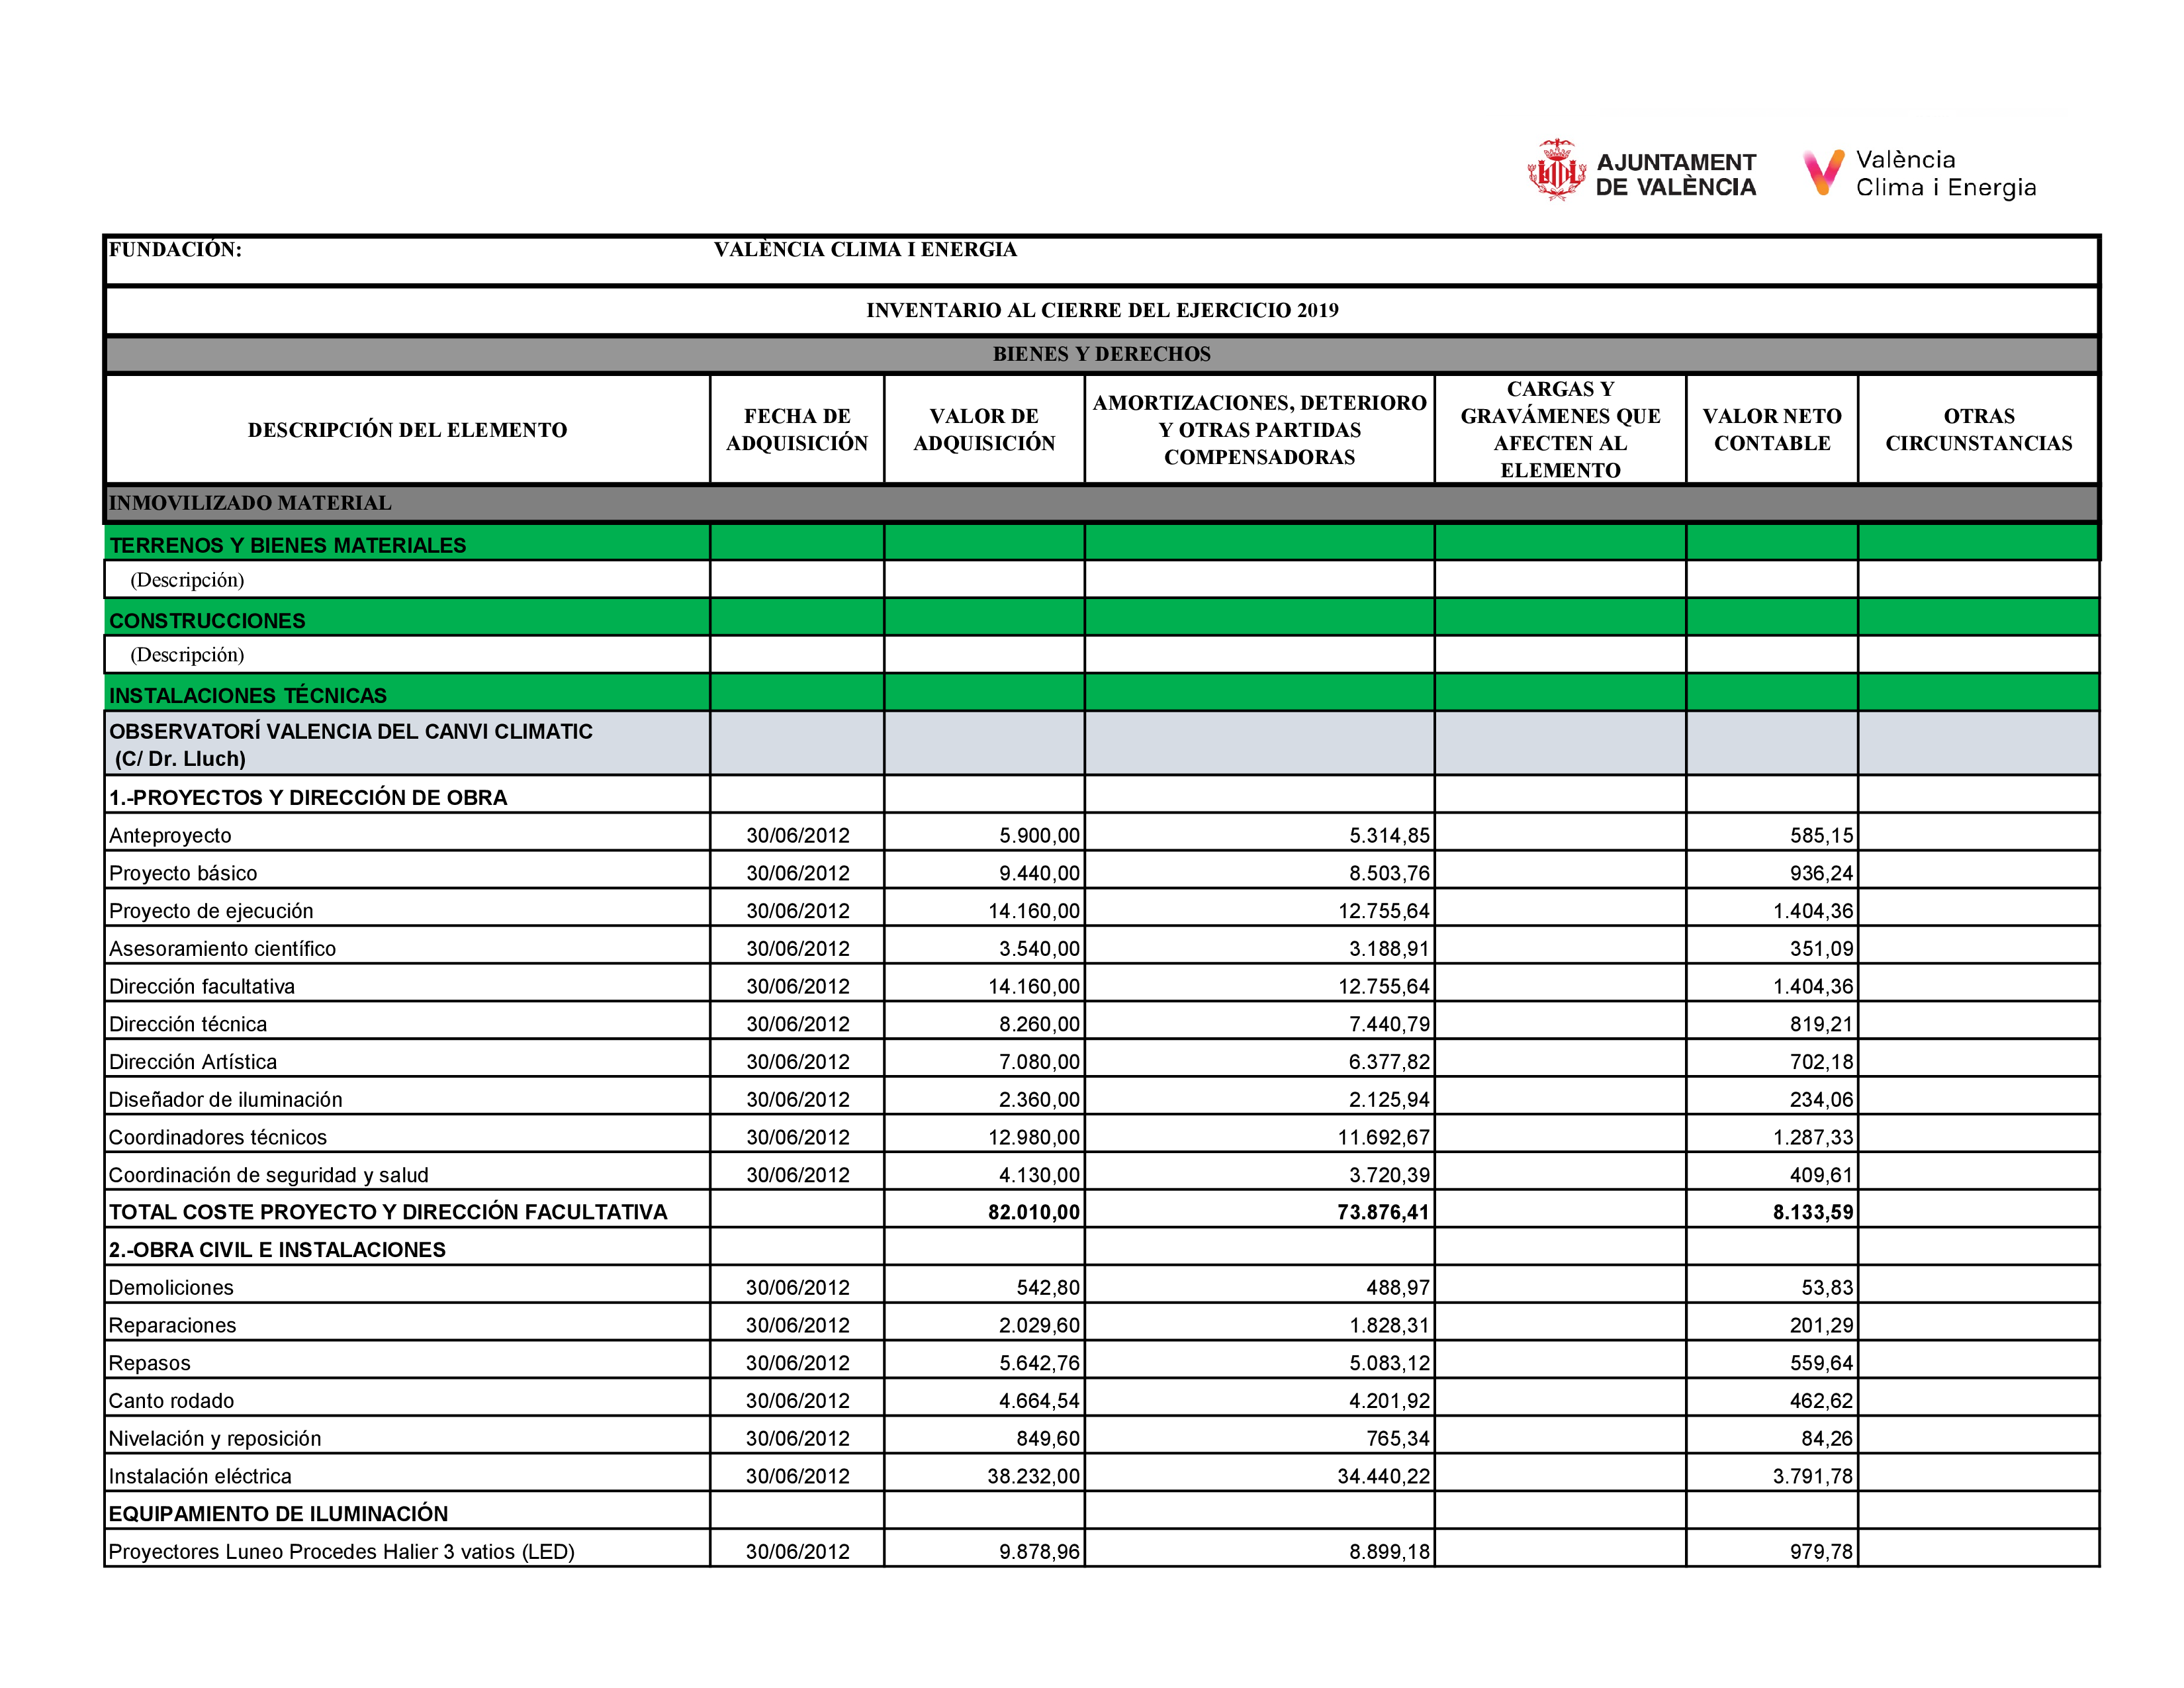Select 'OBSERVATORÍ VALENCIA DEL CANVI CLIMATIC' cell
This screenshot has height=1688, width=2184.
pos(408,744)
